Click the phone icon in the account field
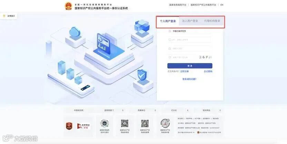 pyautogui.click(x=170, y=40)
